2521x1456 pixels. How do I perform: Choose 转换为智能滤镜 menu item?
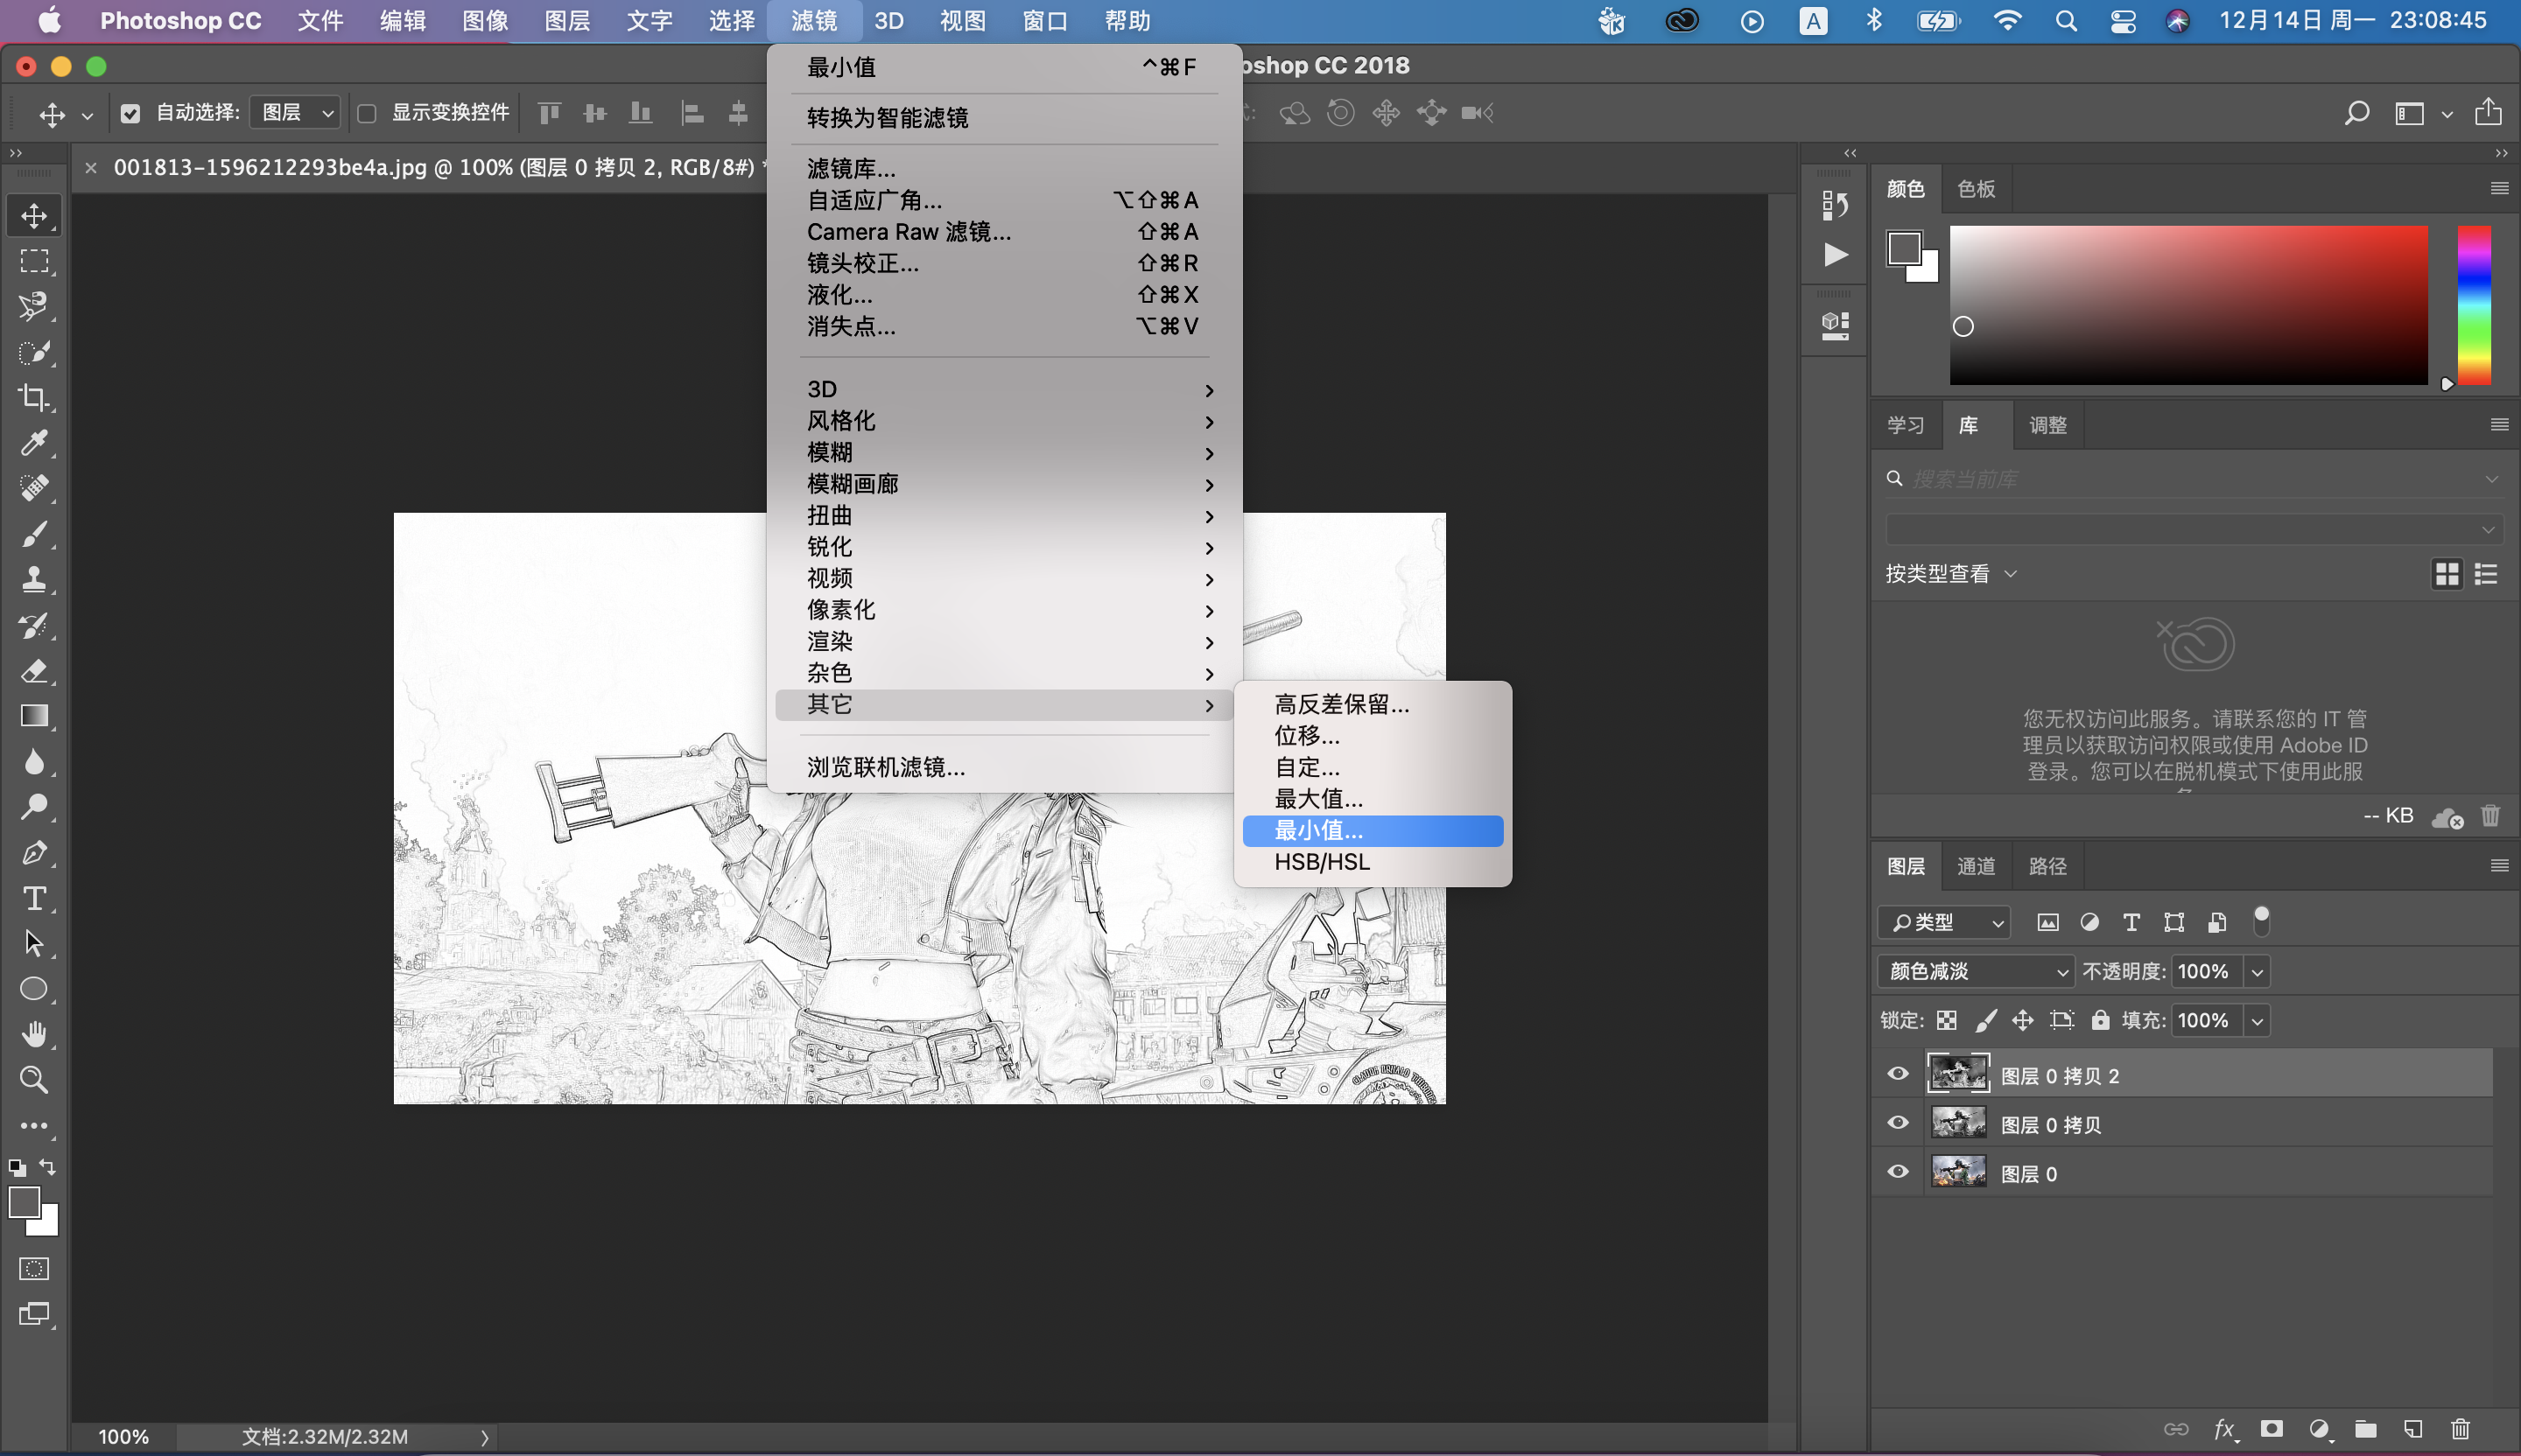click(1004, 118)
